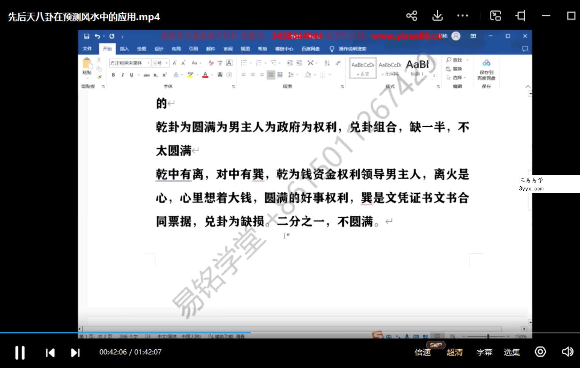Select Word's 视图 ribbon tab

[x=245, y=49]
